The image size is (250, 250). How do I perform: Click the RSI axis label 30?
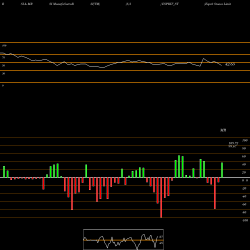[x=3, y=73]
